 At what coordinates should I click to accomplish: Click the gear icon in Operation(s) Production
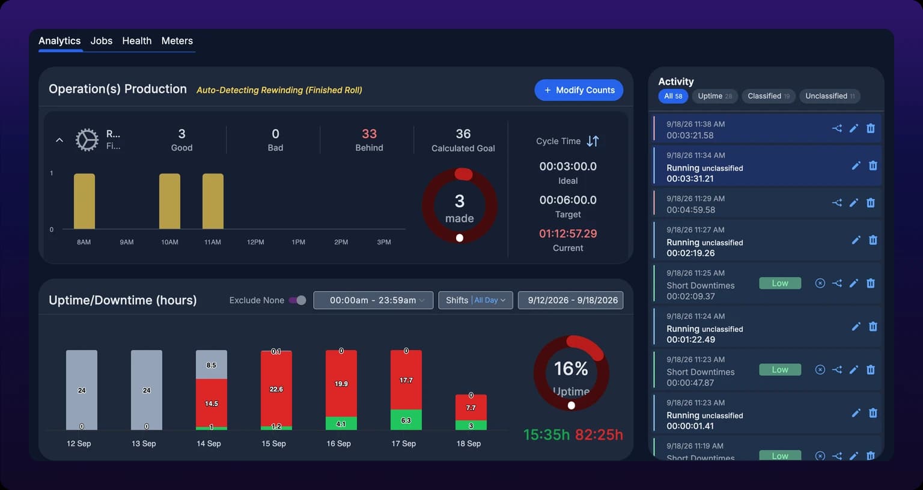pyautogui.click(x=87, y=140)
